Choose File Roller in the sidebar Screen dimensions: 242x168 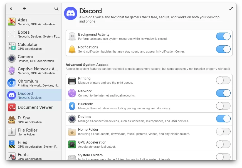click(33, 132)
